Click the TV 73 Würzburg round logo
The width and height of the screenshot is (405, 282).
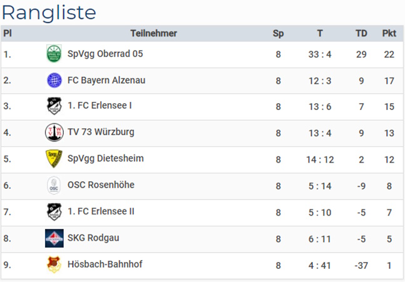pyautogui.click(x=54, y=133)
